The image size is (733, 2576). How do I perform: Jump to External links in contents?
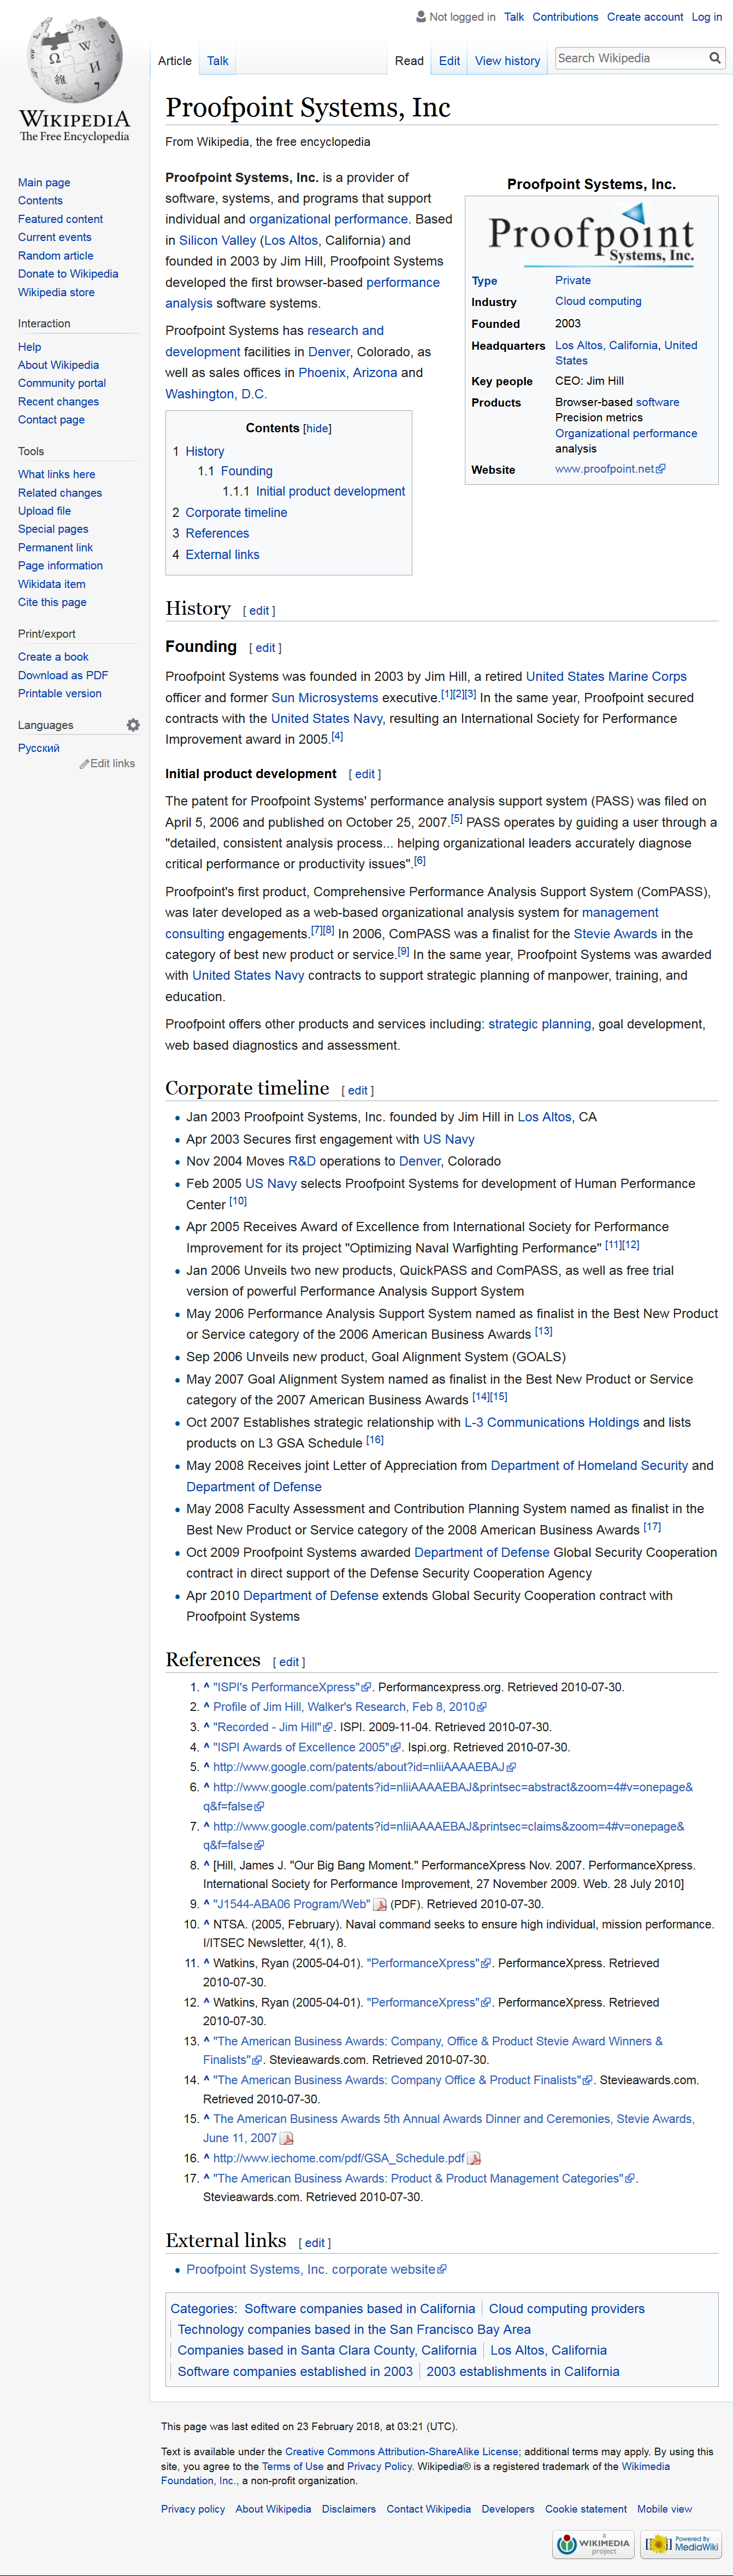[x=222, y=555]
